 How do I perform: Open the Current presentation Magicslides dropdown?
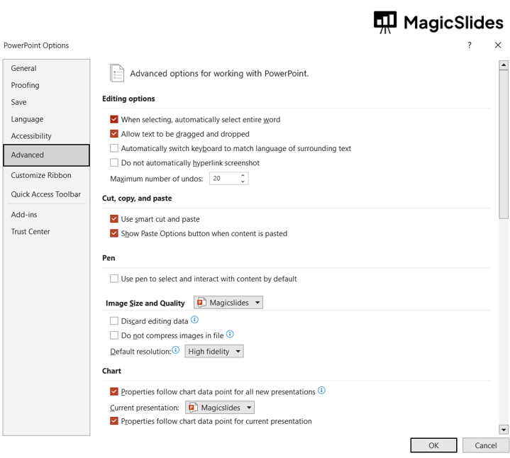pos(220,408)
